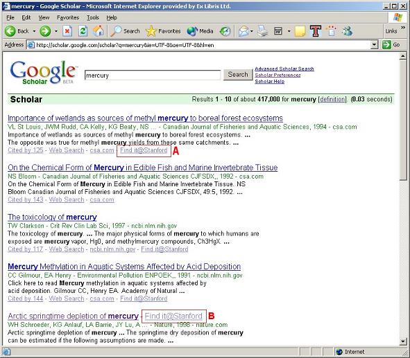Image resolution: width=410 pixels, height=358 pixels.
Task: Click the green Forward arrow button
Action: coord(45,31)
